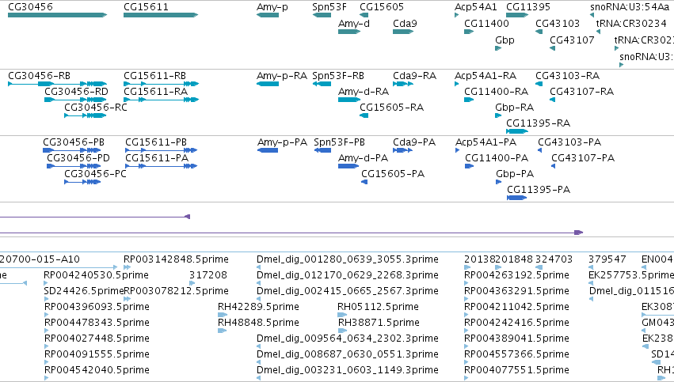674x382 pixels.
Task: Click the Cda9-PA protein feature
Action: (403, 150)
